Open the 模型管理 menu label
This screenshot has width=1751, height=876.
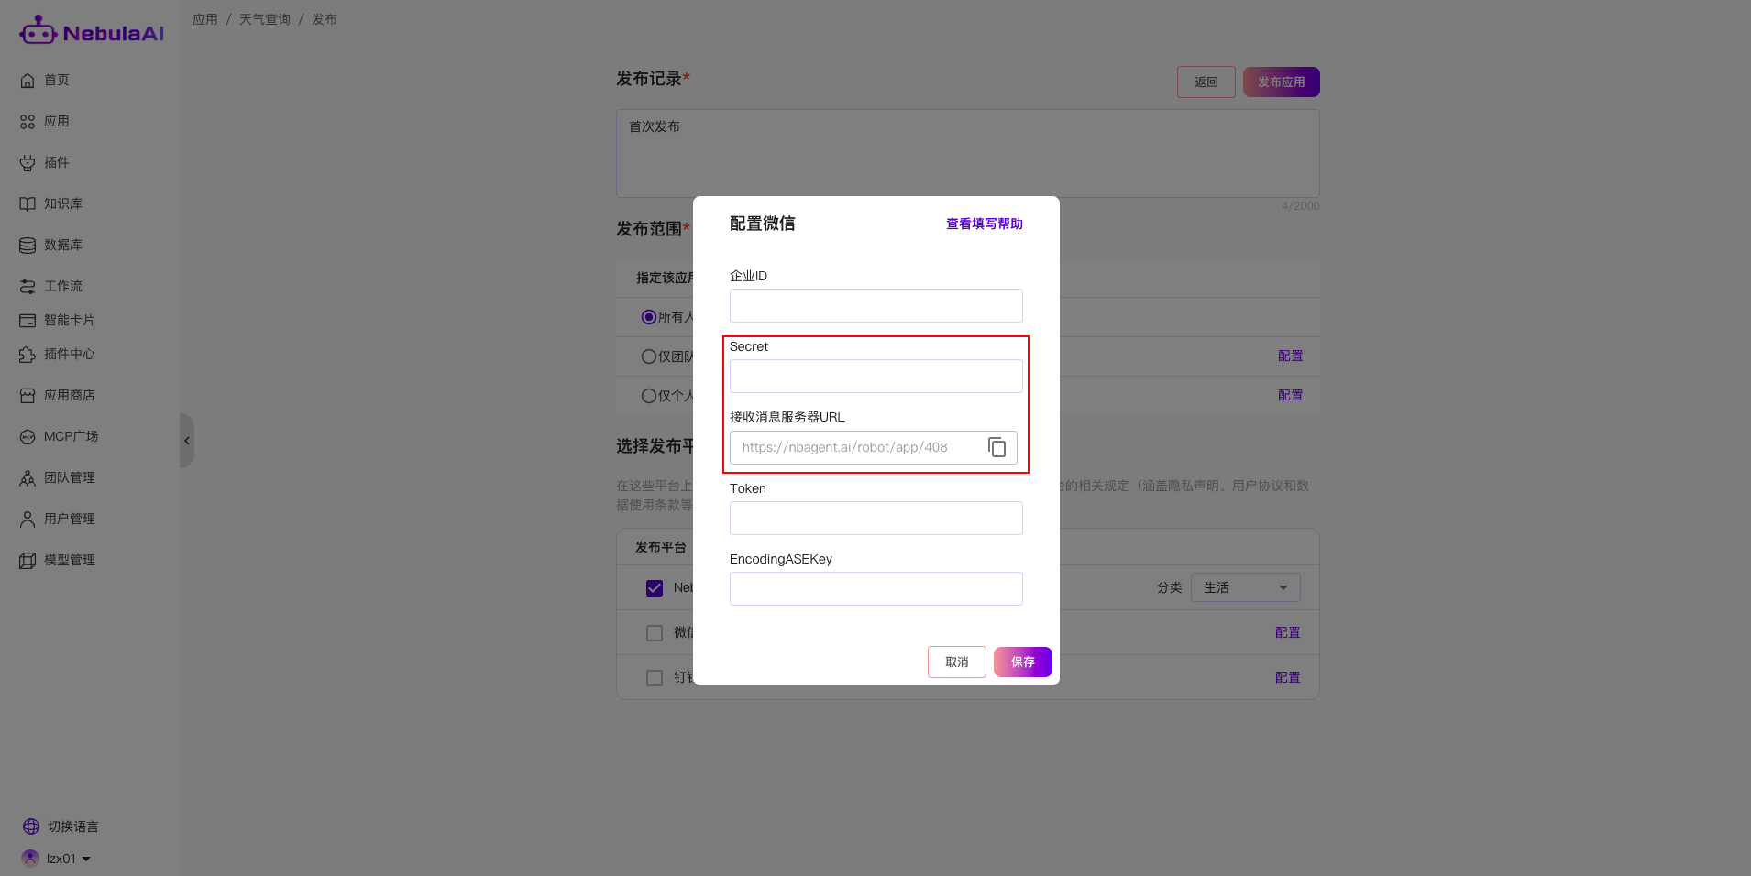point(70,560)
